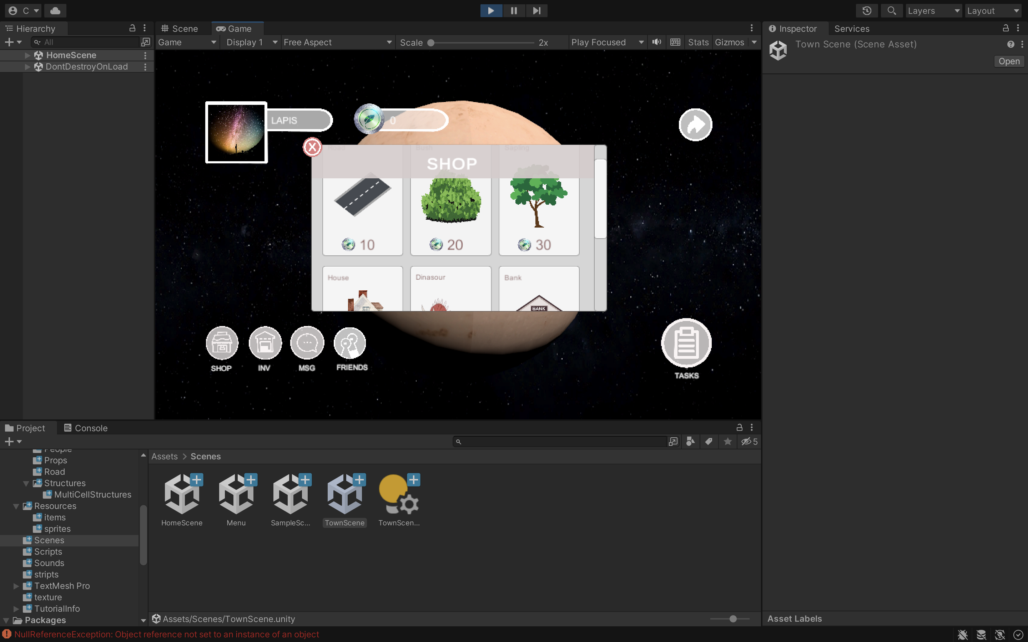Switch to the Console tab

pos(86,428)
